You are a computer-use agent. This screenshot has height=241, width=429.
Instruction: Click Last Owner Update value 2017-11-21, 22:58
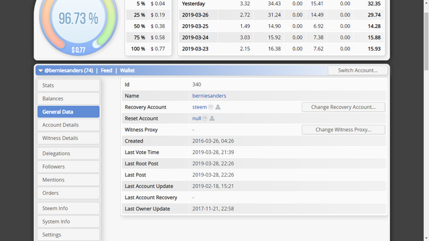coord(213,209)
